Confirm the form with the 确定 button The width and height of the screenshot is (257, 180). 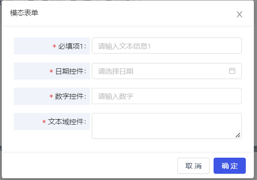click(229, 166)
